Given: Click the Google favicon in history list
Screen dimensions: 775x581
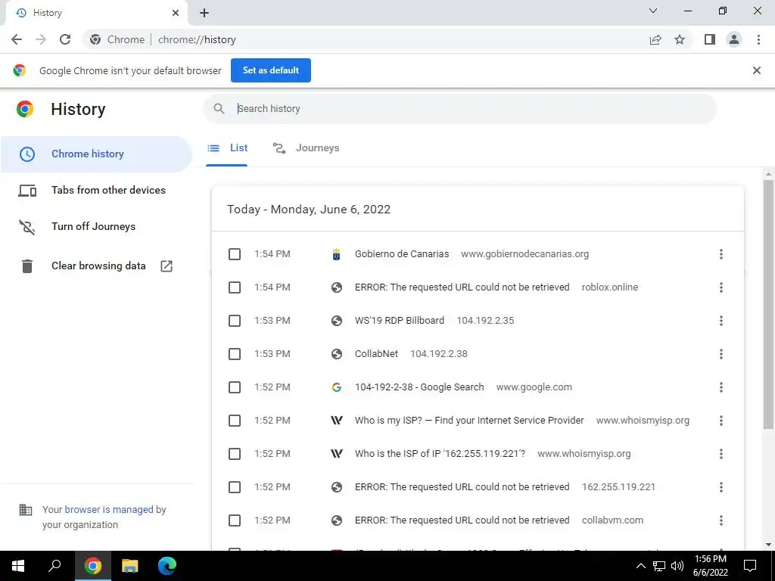Looking at the screenshot, I should (x=337, y=387).
